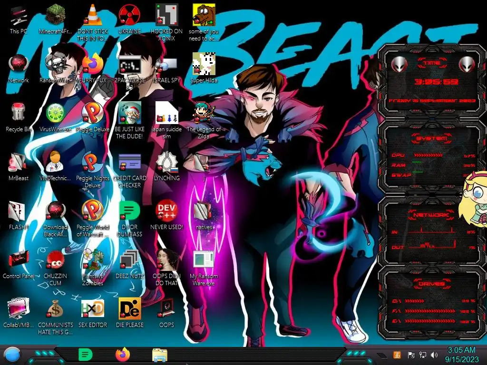Viewport: 487px width, 365px height.
Task: Click the network tray icon
Action: [423, 355]
